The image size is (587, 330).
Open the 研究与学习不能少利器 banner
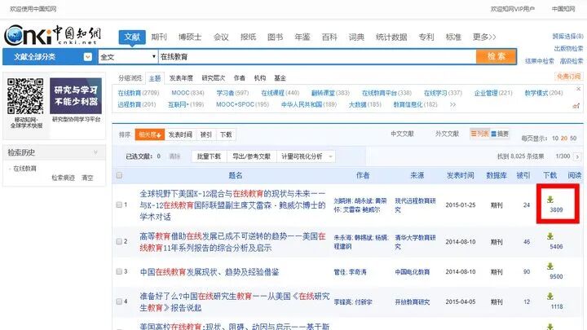point(76,96)
